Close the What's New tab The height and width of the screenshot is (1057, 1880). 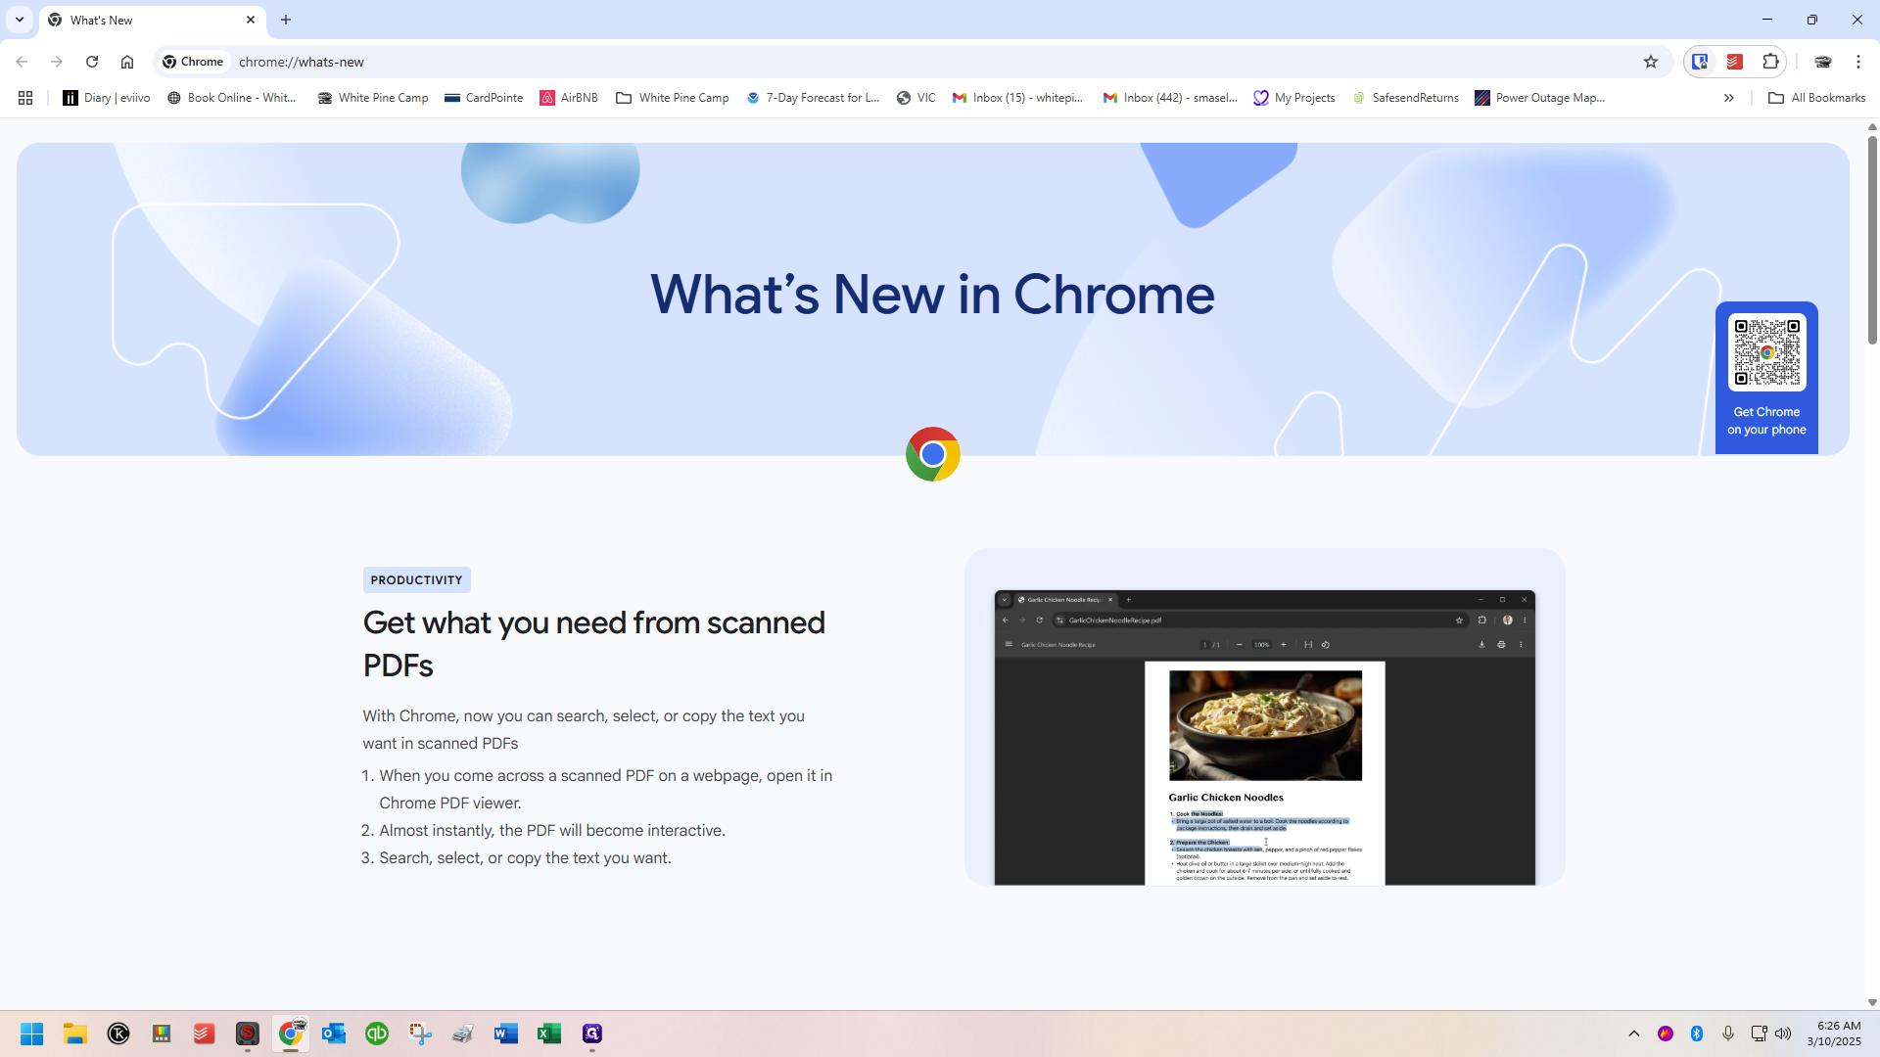tap(251, 20)
